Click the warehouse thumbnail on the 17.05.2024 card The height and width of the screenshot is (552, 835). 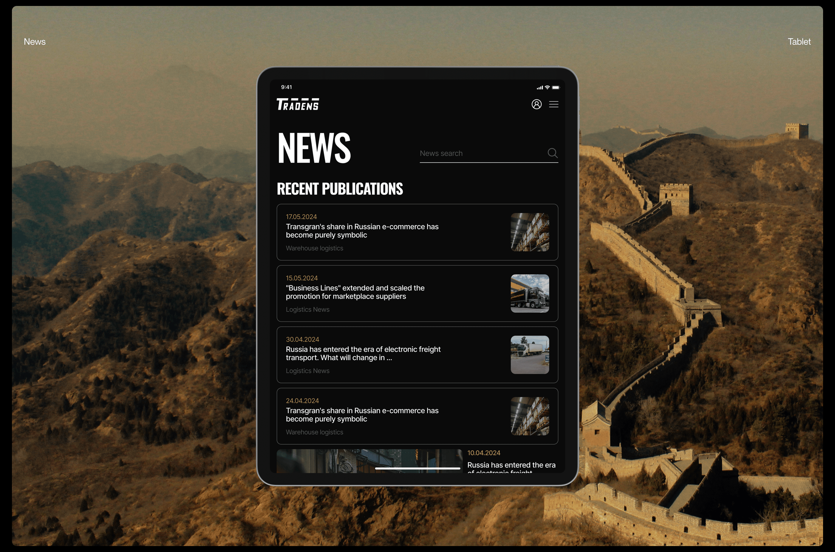pyautogui.click(x=530, y=232)
